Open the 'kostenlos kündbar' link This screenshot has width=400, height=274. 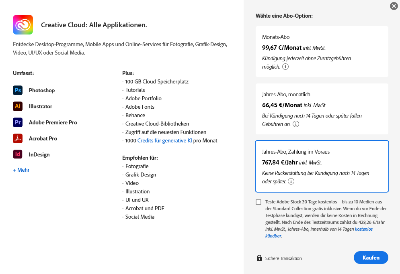pos(319,233)
